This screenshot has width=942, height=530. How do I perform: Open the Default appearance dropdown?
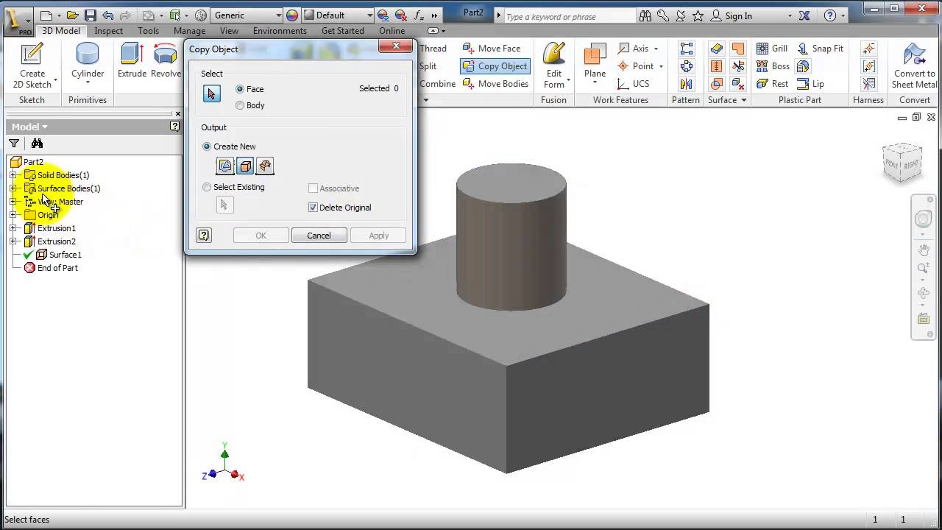coord(369,15)
